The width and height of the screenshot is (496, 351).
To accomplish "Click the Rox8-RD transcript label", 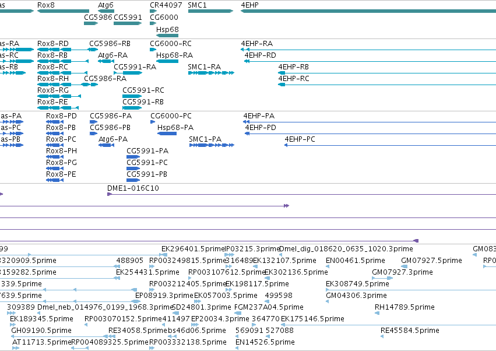I will [x=53, y=43].
